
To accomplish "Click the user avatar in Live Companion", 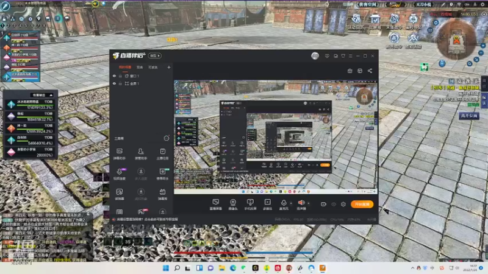I will click(x=315, y=56).
